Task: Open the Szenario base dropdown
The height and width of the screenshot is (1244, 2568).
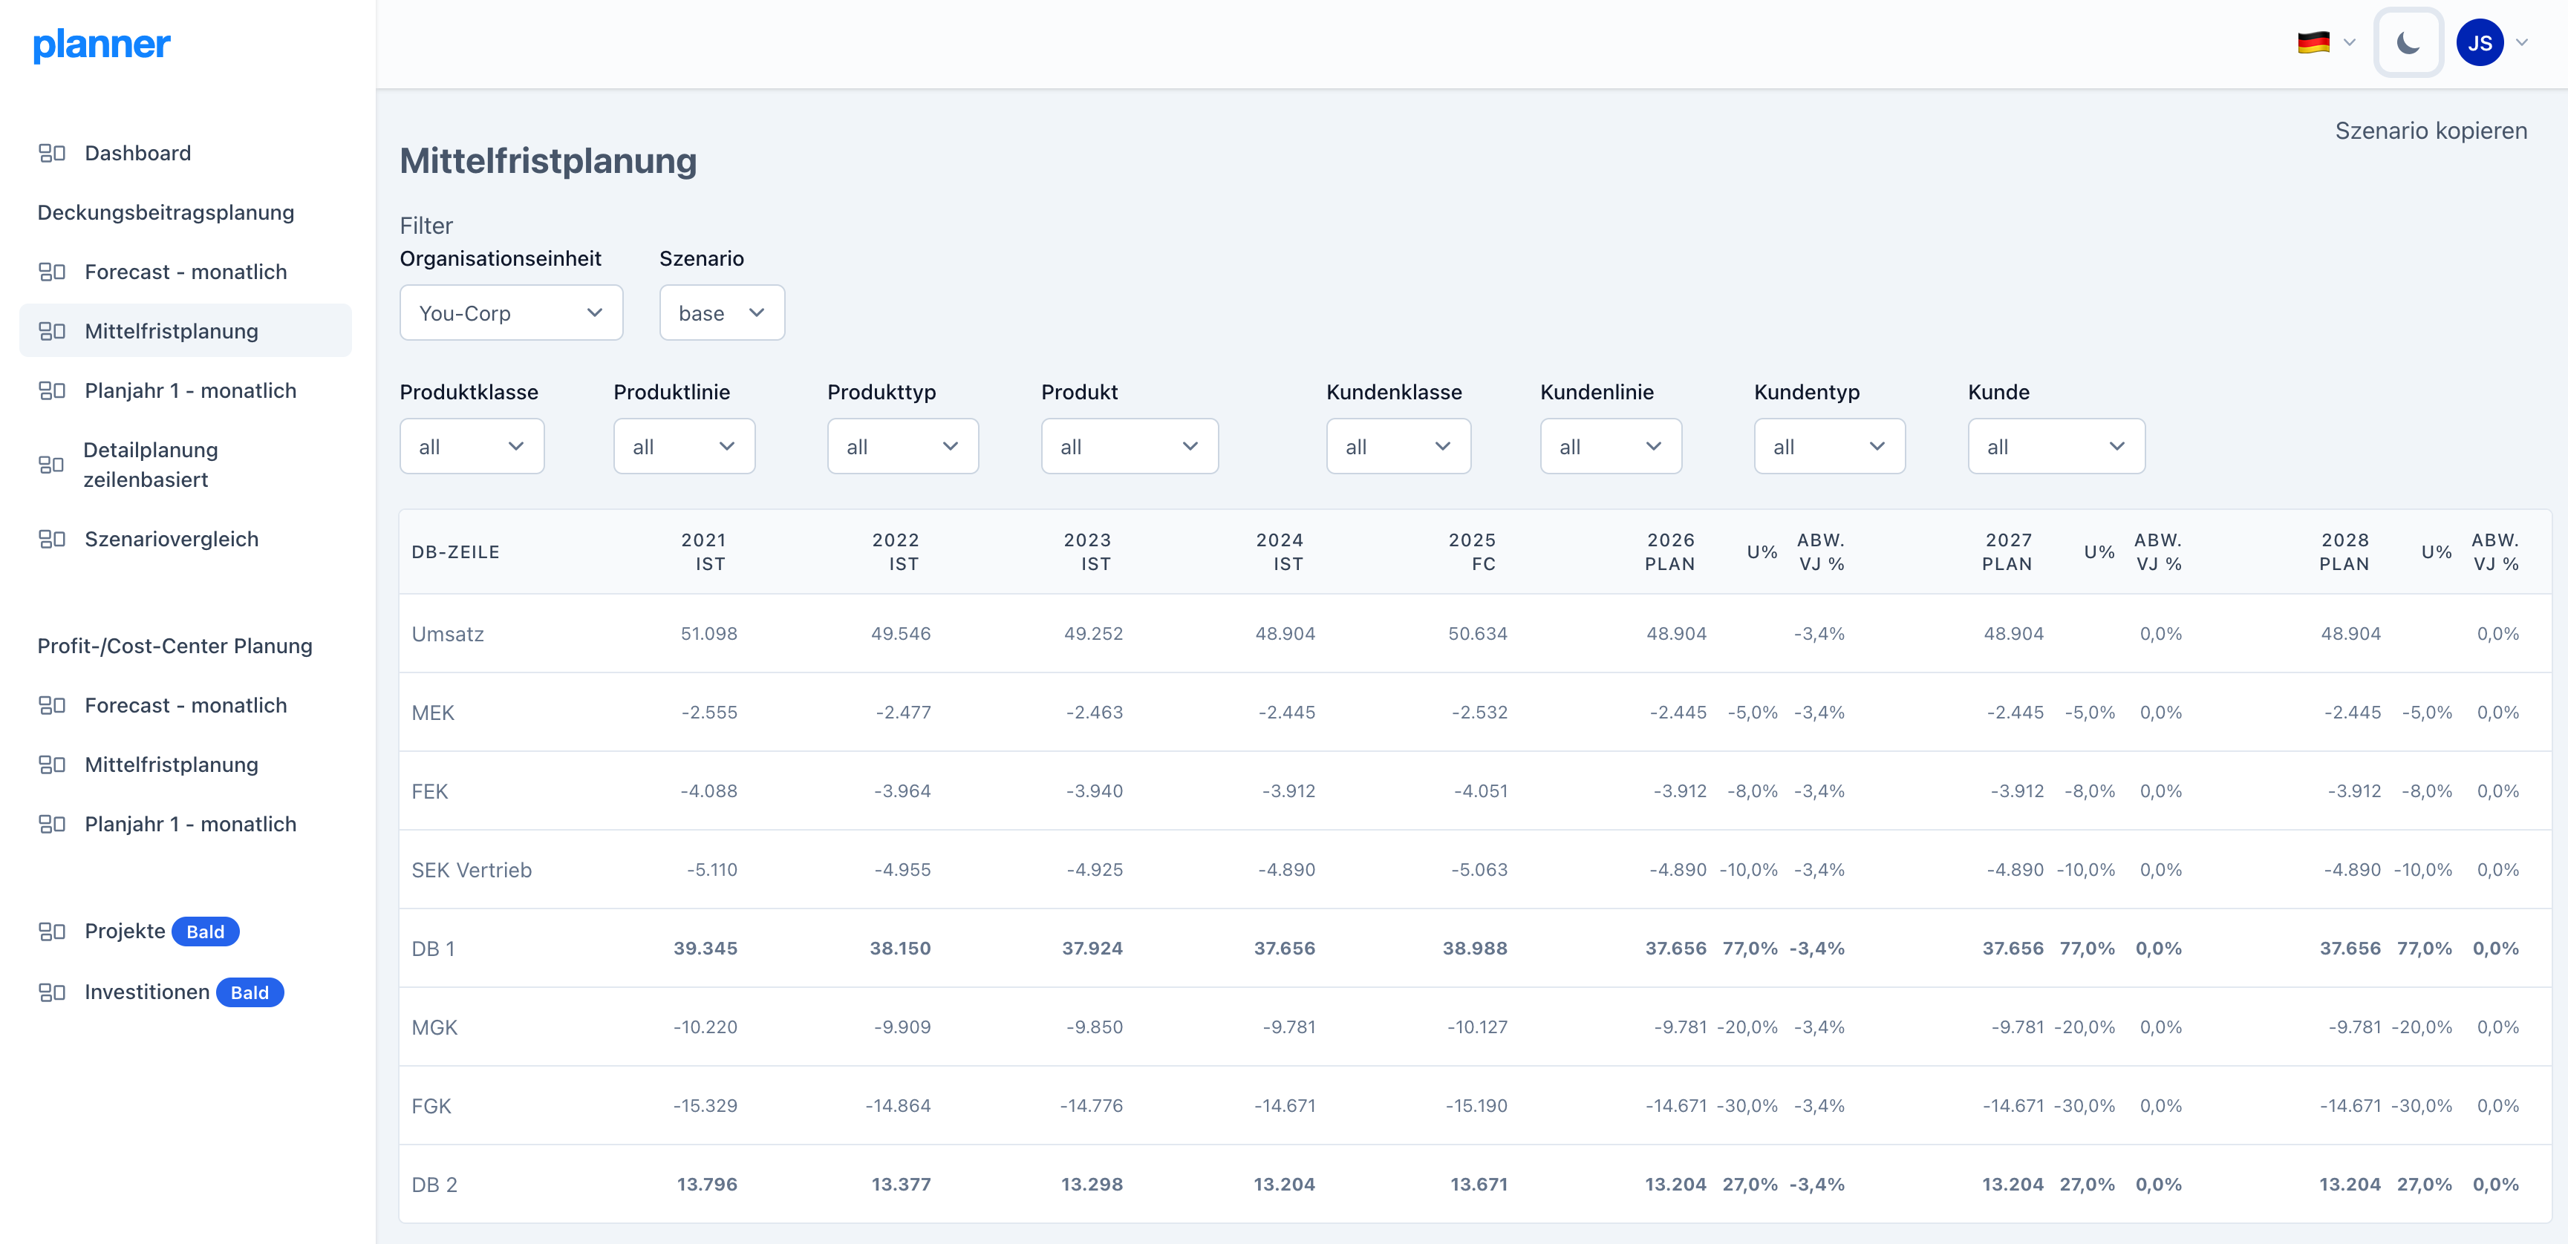Action: point(721,312)
